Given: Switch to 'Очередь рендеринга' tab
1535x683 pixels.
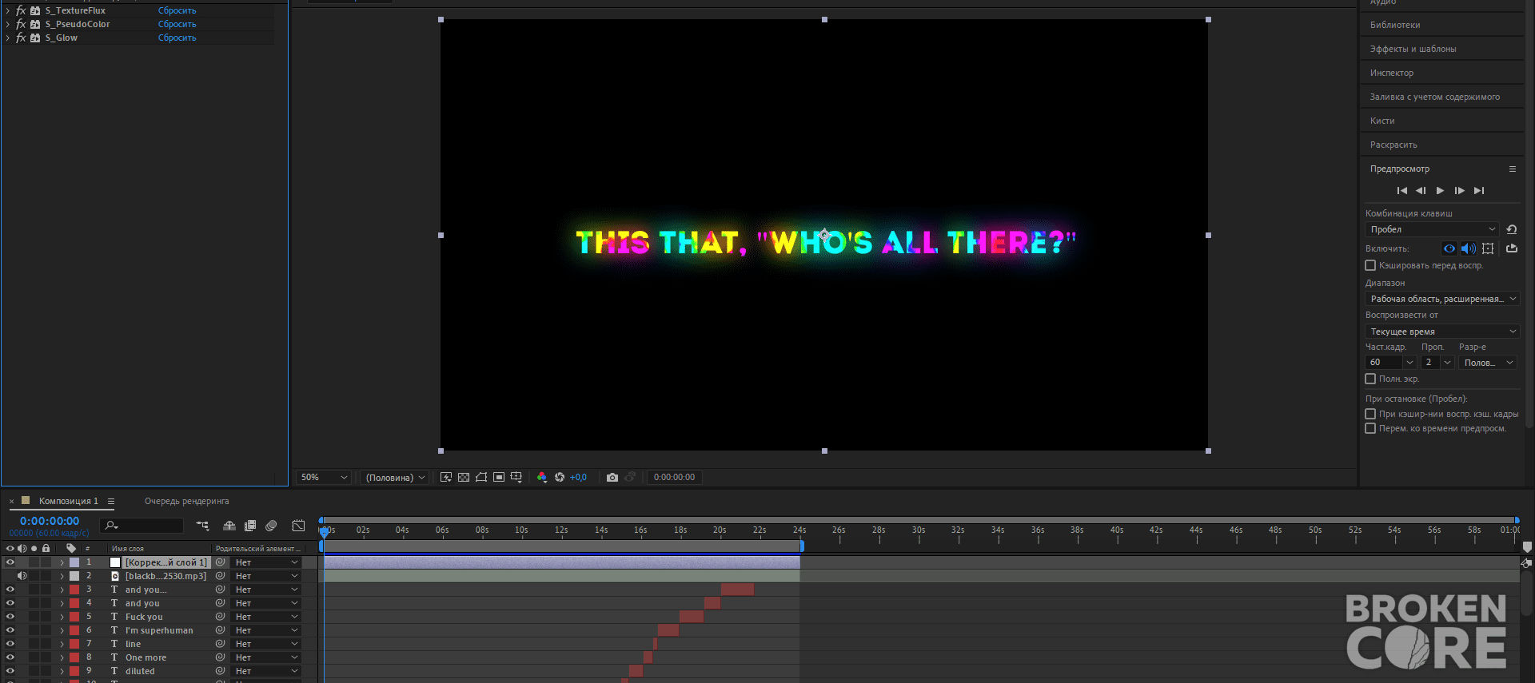Looking at the screenshot, I should click(x=186, y=501).
